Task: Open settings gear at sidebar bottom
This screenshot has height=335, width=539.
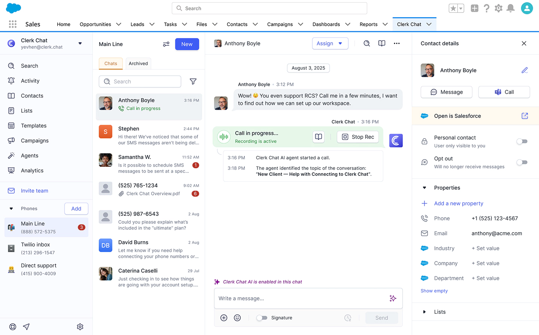Action: click(80, 327)
